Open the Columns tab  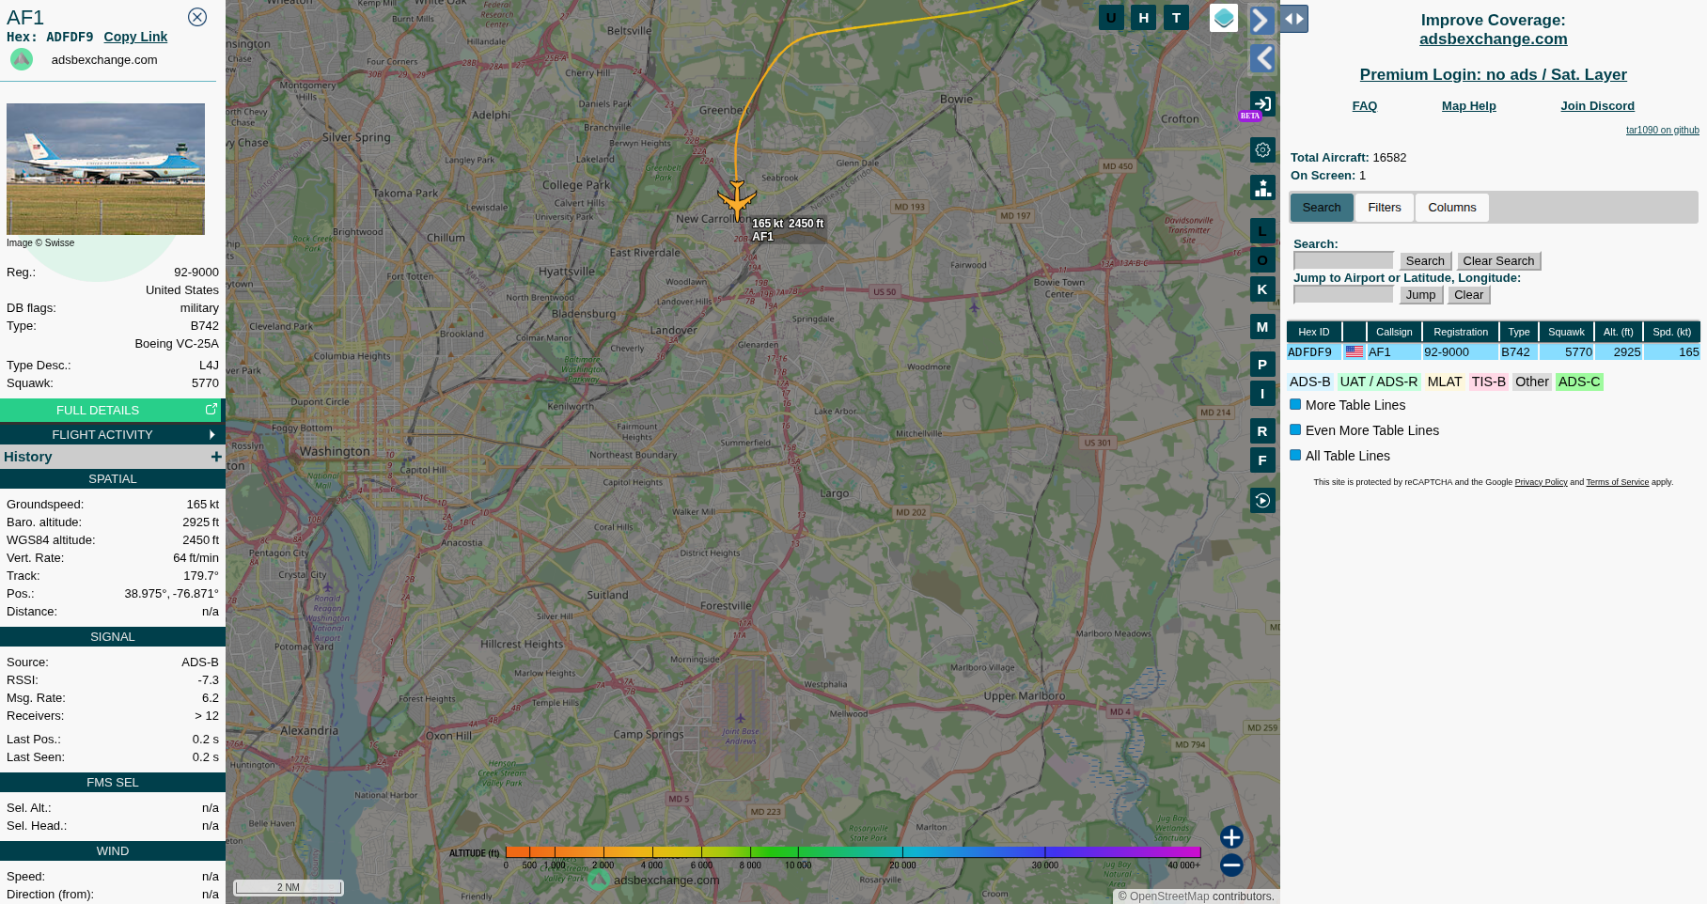(1451, 208)
